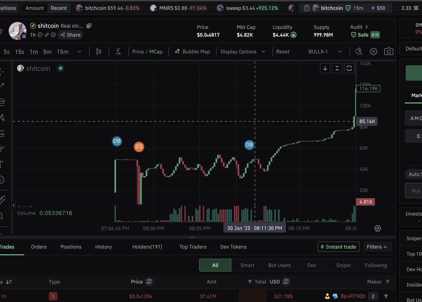Toggle Recent view in top bar
The image size is (422, 302).
[59, 8]
